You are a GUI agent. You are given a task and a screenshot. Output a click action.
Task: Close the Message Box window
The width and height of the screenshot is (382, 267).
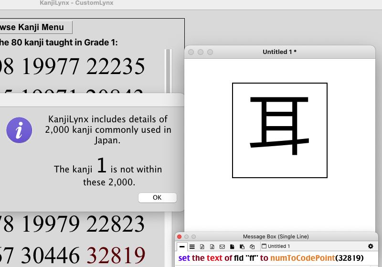[180, 236]
